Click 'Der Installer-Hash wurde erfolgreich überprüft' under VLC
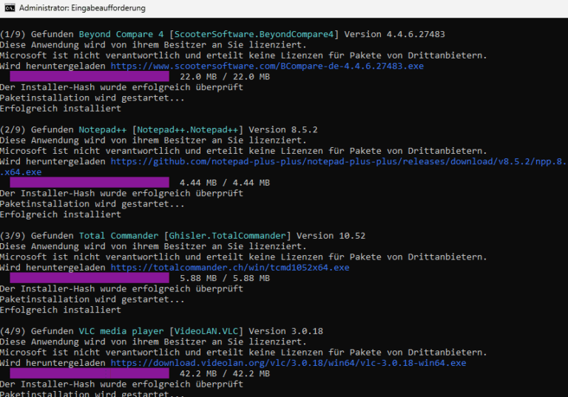 pos(121,384)
